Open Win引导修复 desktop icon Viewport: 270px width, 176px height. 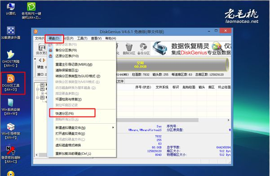(11, 131)
